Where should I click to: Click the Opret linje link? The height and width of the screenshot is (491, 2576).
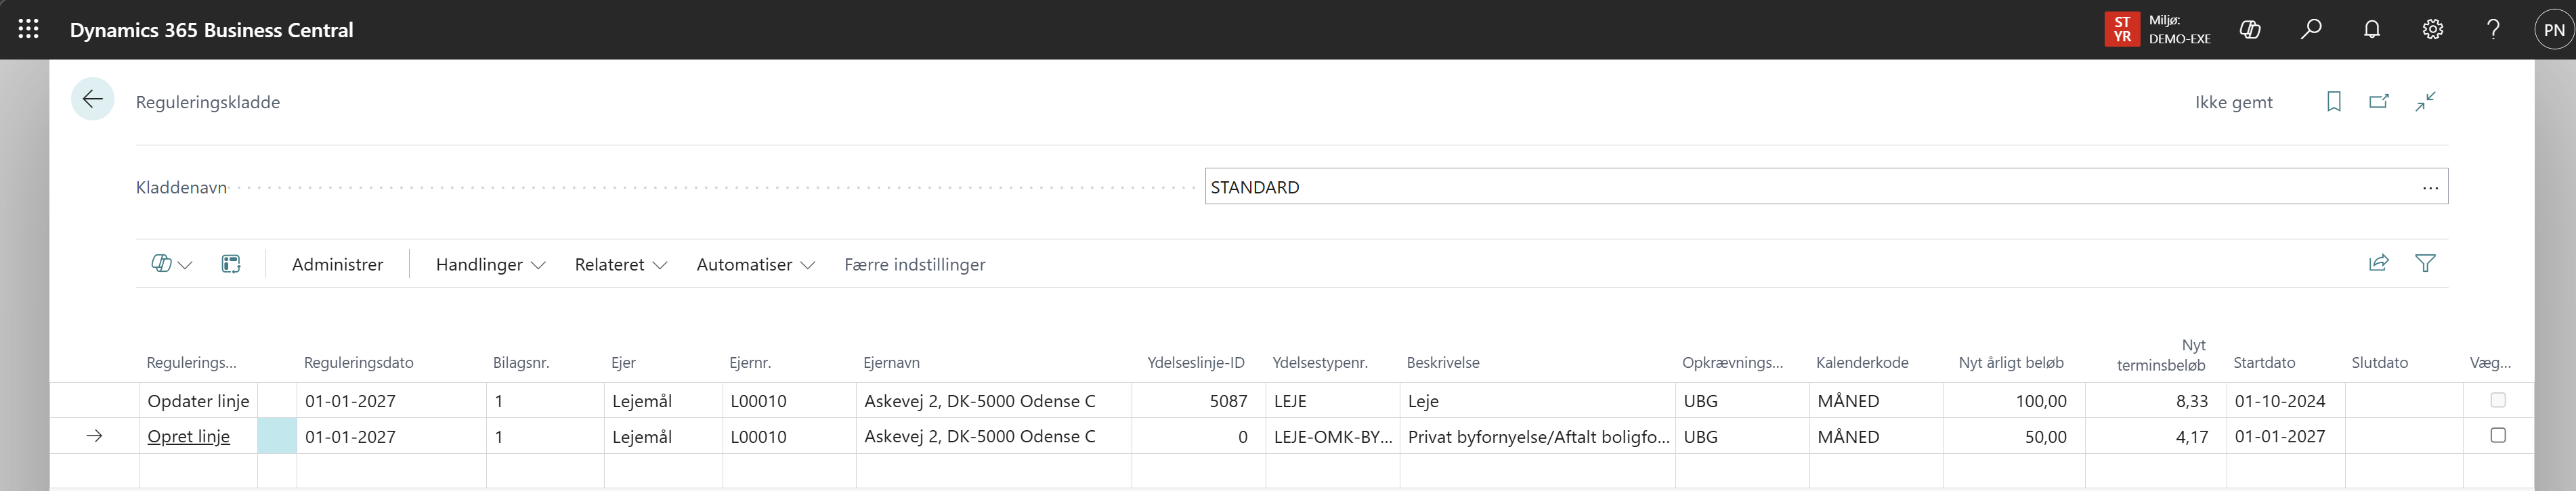tap(188, 436)
